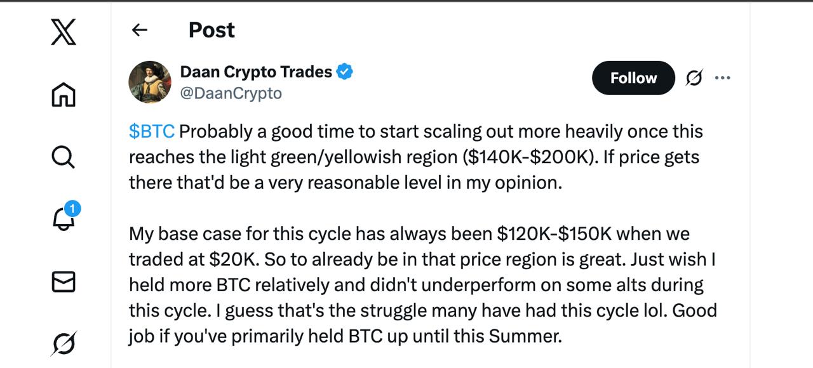Screen dimensions: 813x368
Task: Go back using the arrow beside Post
Action: [x=139, y=30]
